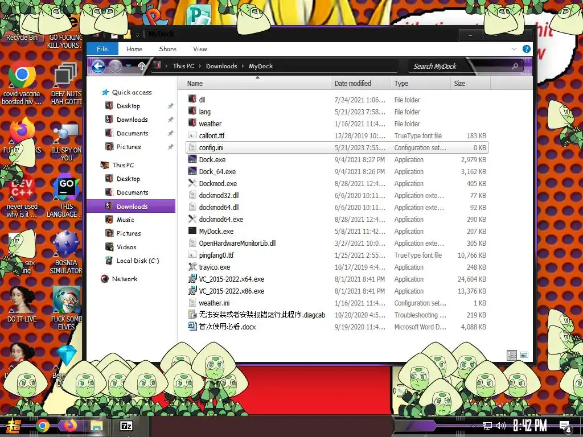Go back with the blue back arrow
583x437 pixels.
(x=98, y=67)
